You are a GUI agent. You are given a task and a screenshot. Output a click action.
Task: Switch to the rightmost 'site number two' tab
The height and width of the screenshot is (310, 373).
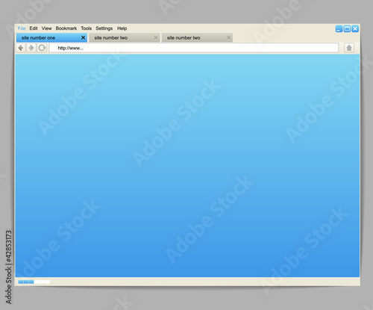197,37
